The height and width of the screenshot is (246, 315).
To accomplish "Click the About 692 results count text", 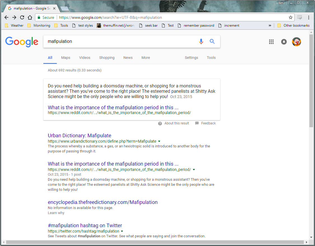I will pos(74,70).
